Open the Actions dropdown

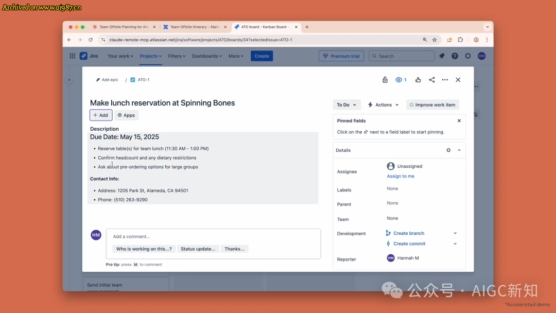(x=384, y=105)
